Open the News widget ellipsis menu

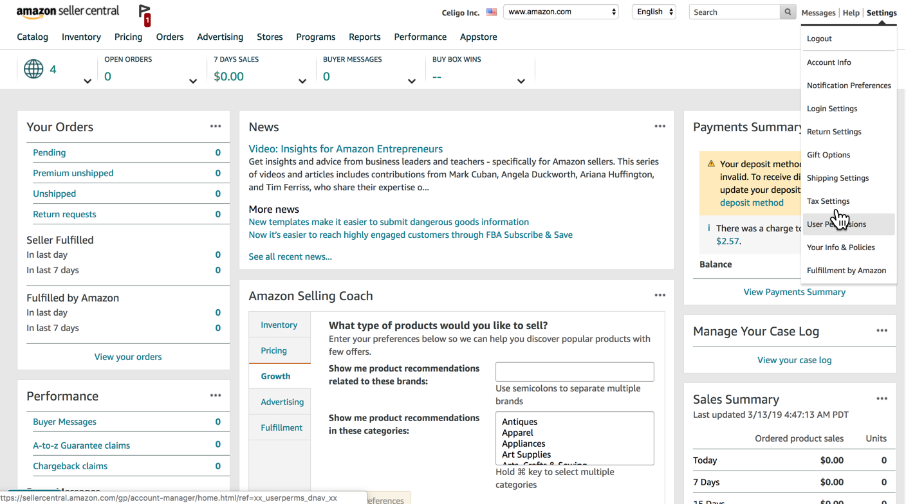click(x=660, y=127)
